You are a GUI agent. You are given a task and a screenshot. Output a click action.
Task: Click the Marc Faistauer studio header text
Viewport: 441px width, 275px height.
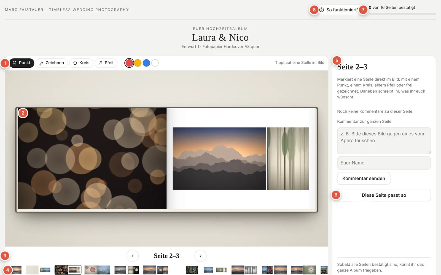(x=67, y=10)
